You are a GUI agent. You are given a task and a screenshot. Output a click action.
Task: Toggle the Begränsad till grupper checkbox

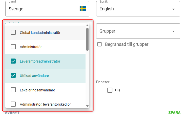click(100, 44)
